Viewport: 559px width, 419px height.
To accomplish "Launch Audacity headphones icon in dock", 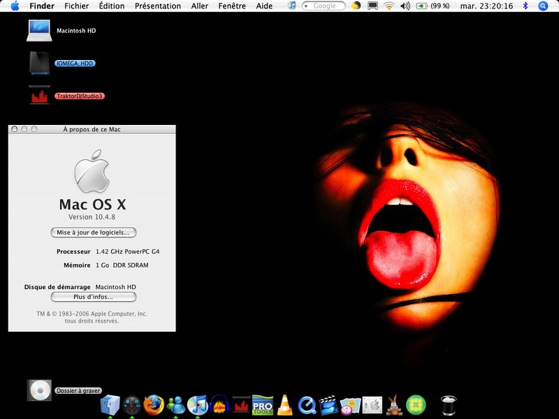I will [x=219, y=405].
